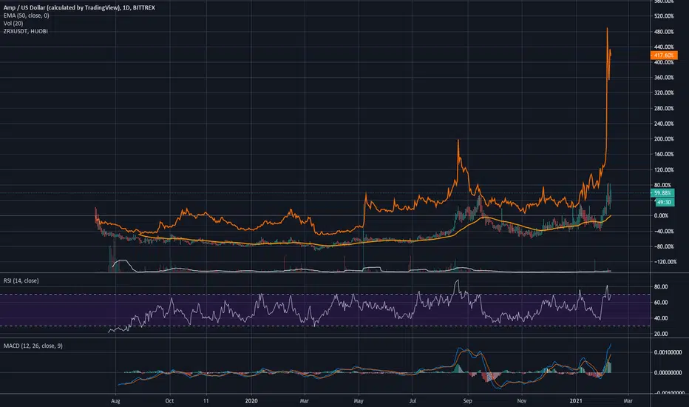
Task: Click the MACD 0.00000000 axis label
Action: [x=668, y=373]
